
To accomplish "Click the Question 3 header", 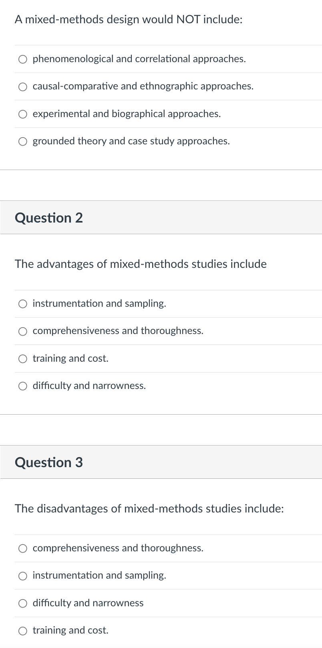I will [49, 462].
